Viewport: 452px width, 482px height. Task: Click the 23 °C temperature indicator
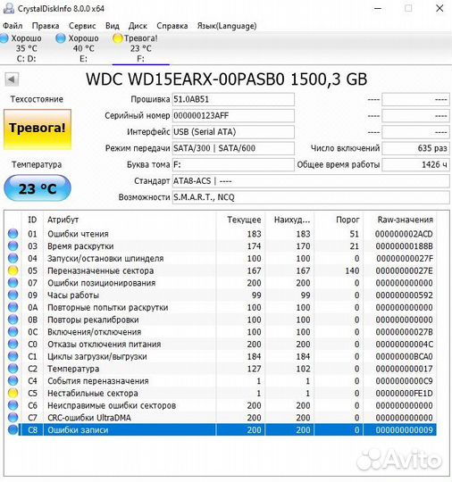(x=38, y=188)
